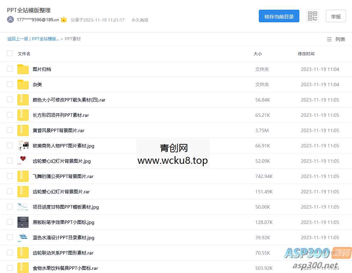This screenshot has width=352, height=273.
Task: View the 黑板粉笔字效果PPT小图标.jpg thumbnail
Action: [23, 222]
